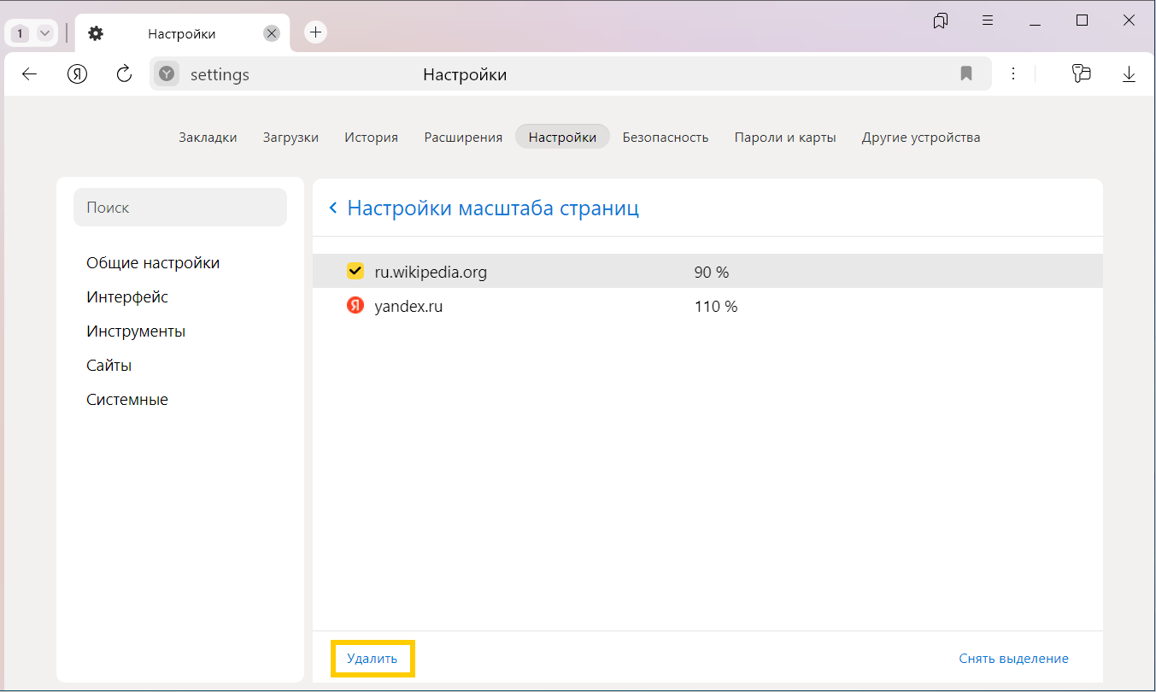1156x692 pixels.
Task: Close the Настройки tab
Action: click(x=272, y=33)
